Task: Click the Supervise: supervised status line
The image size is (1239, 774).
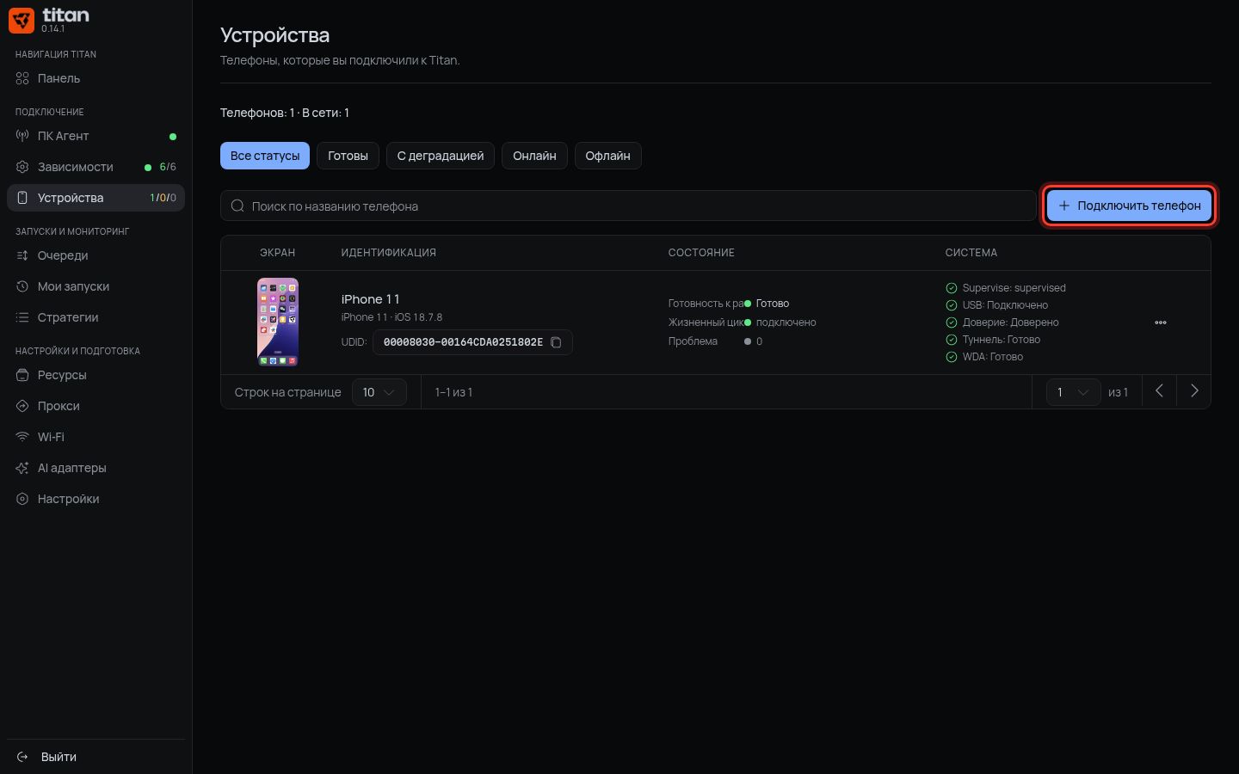Action: (x=1006, y=288)
